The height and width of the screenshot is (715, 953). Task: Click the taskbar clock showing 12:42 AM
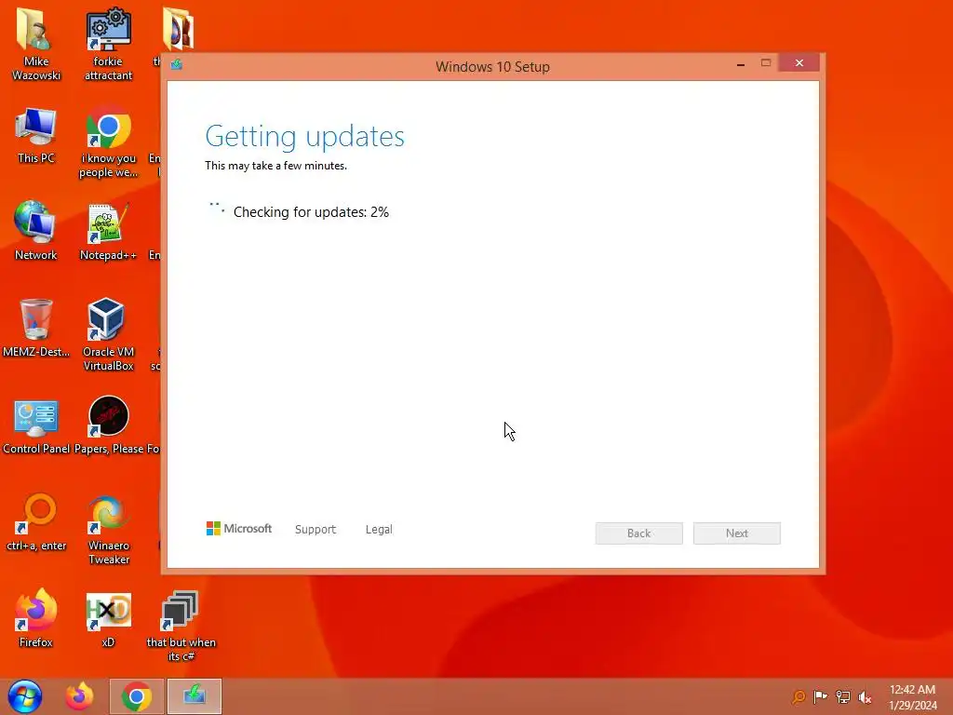[x=912, y=697]
